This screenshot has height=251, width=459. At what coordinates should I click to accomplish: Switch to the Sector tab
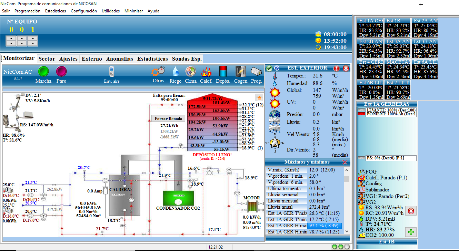pos(47,59)
